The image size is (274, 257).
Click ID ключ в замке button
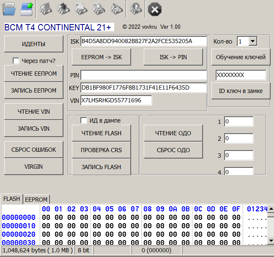click(x=241, y=91)
